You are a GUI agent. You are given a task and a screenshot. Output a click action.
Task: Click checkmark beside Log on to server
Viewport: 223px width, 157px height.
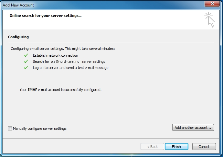coord(26,68)
